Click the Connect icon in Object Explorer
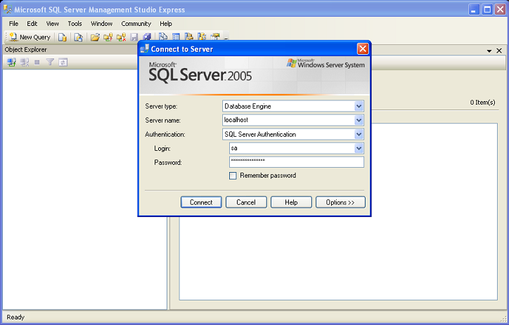The width and height of the screenshot is (509, 325). point(12,62)
